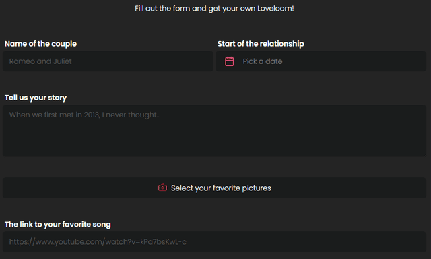Focus the favorite song link field
The height and width of the screenshot is (259, 431).
pos(214,241)
